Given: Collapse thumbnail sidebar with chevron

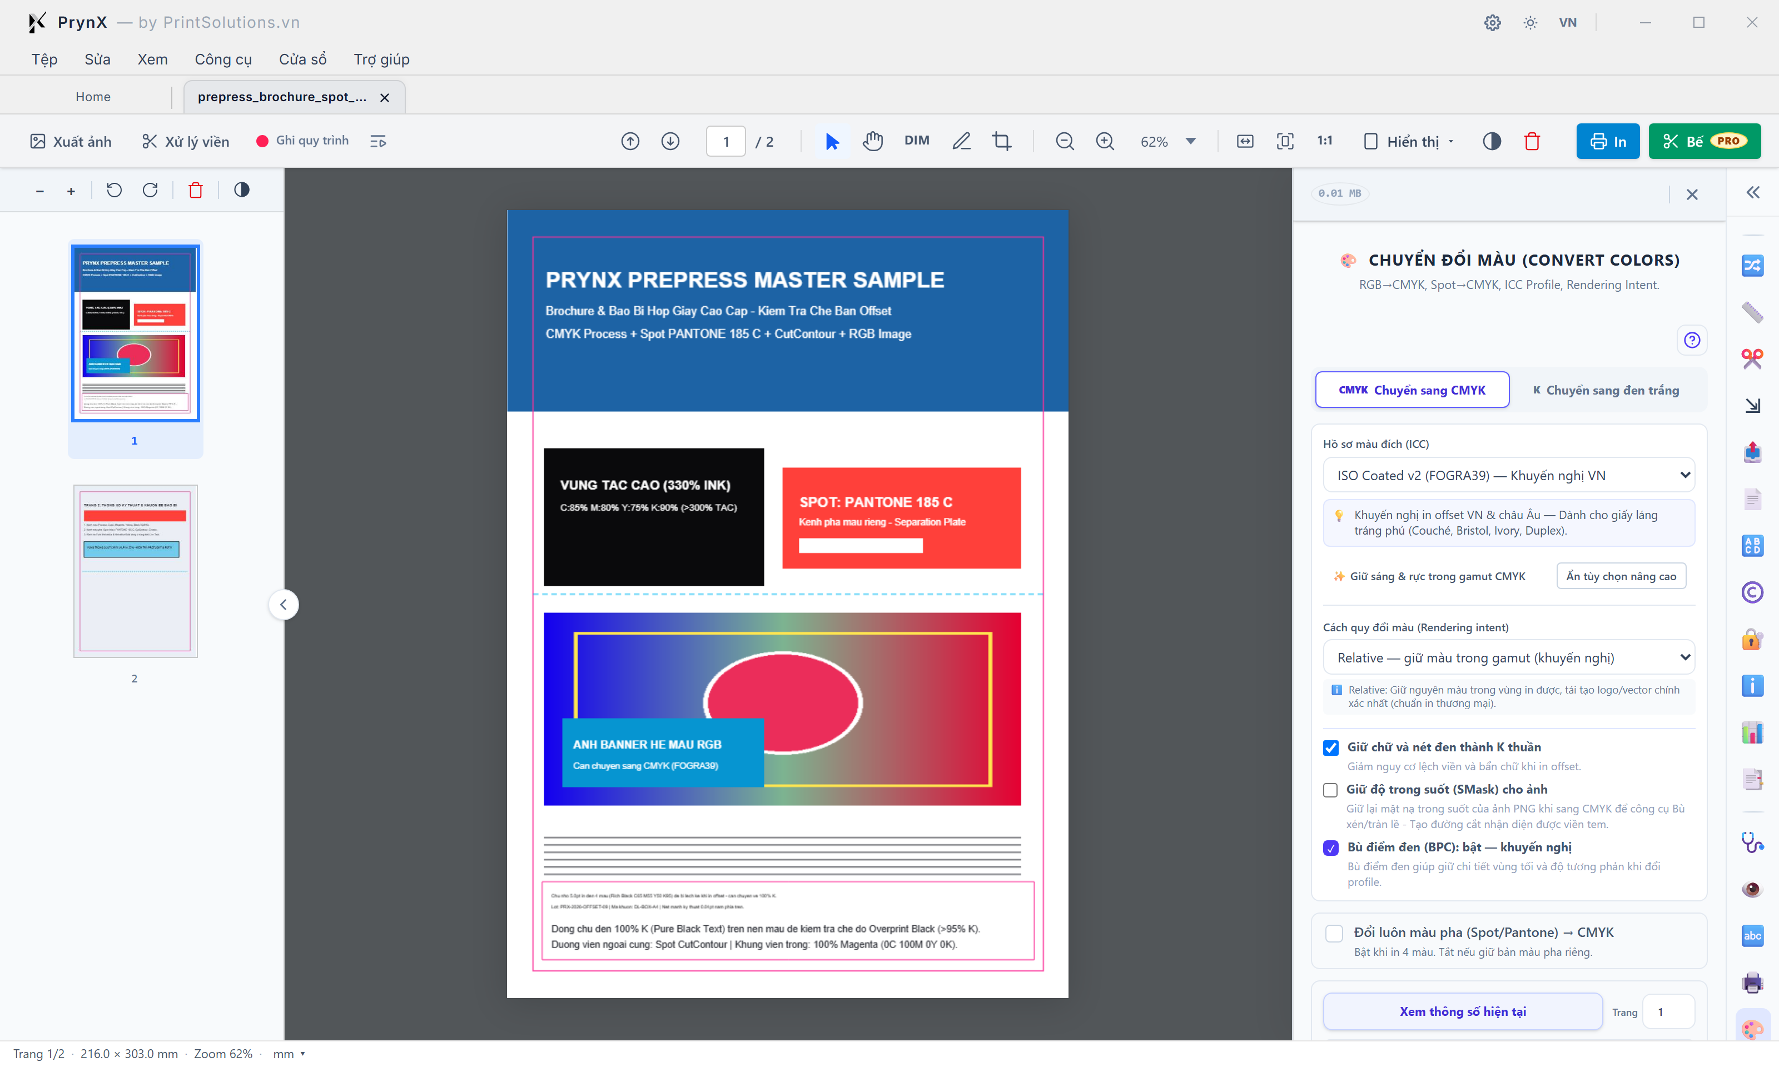Looking at the screenshot, I should coord(284,605).
